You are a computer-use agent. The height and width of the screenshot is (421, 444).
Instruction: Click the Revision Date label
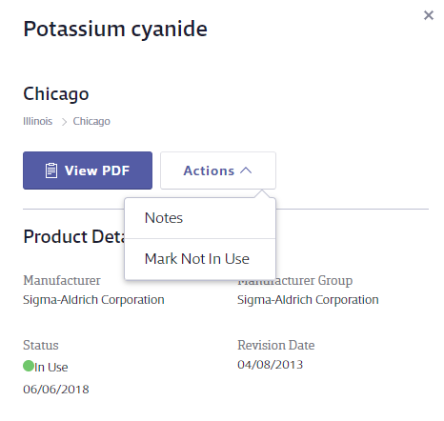coord(276,345)
